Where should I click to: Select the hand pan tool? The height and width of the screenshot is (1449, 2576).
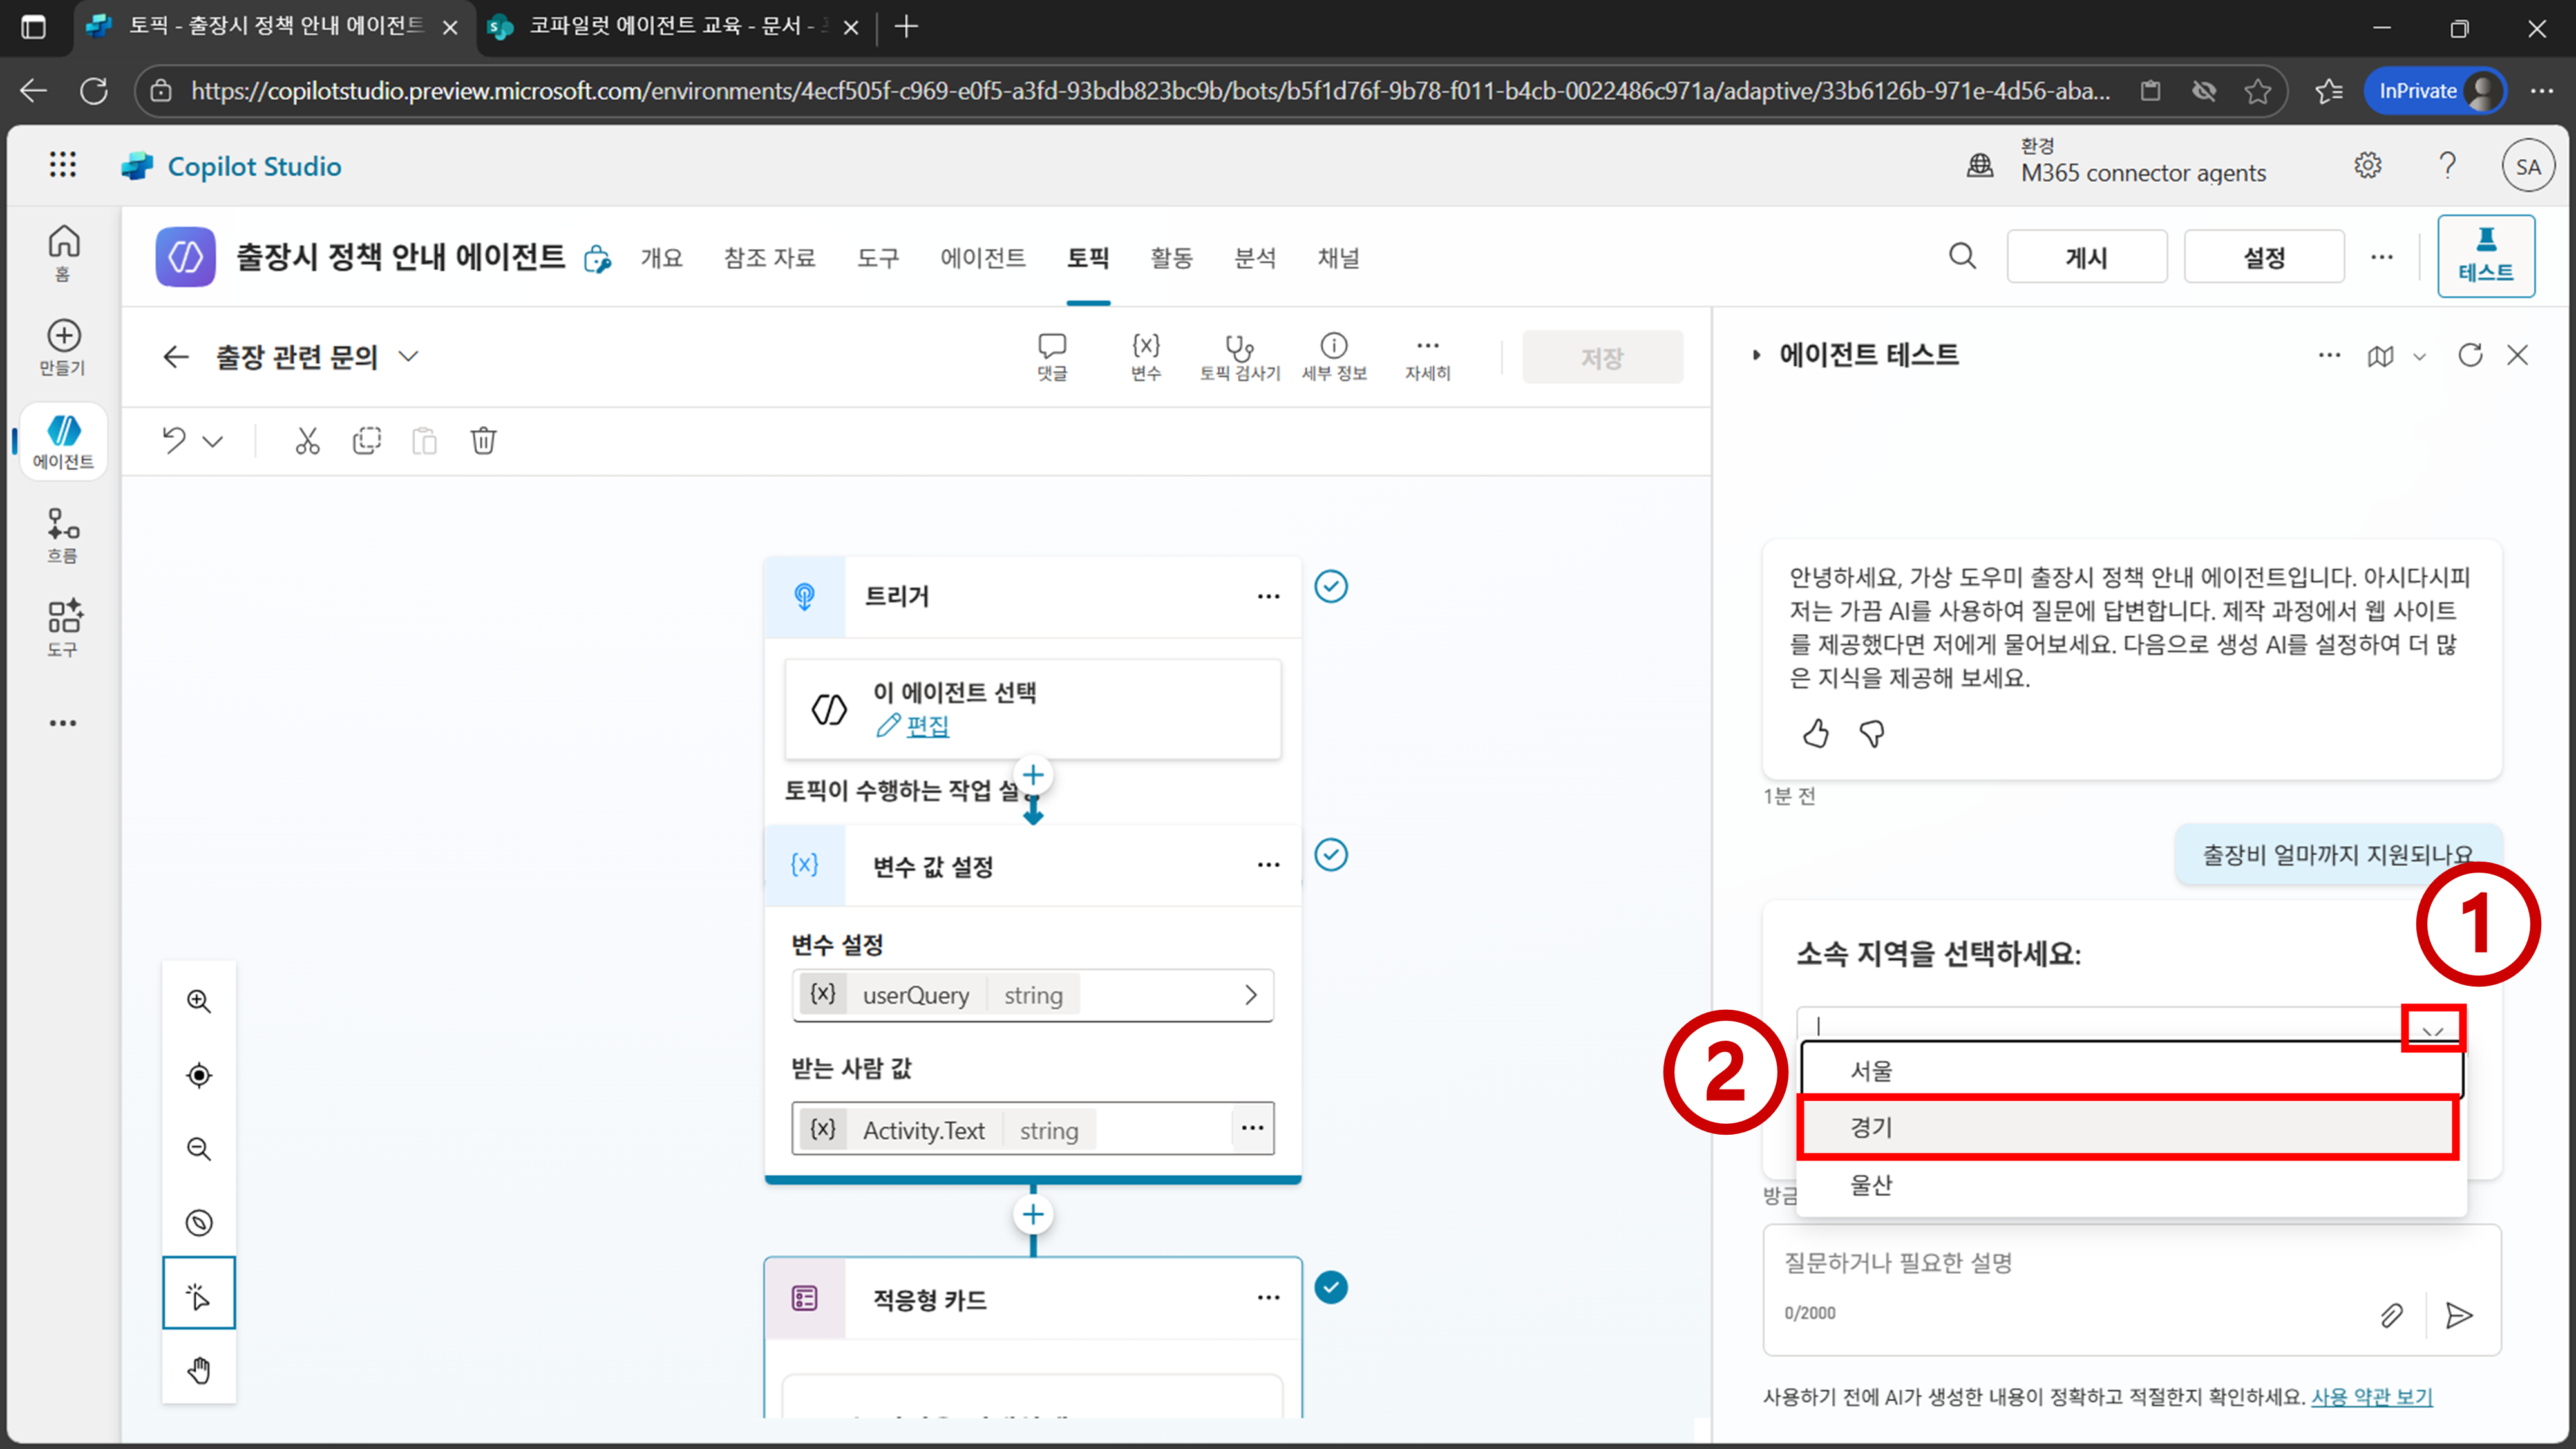199,1369
